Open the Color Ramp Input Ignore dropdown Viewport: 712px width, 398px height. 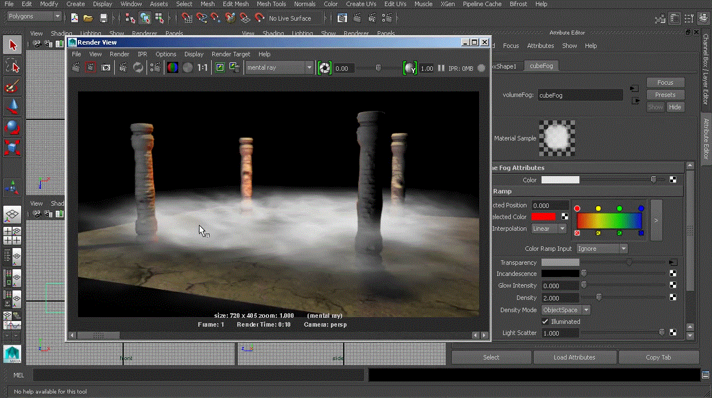[x=602, y=249]
